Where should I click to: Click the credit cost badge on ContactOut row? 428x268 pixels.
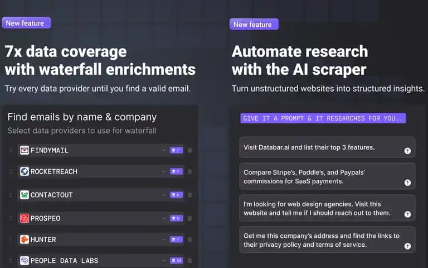point(176,195)
